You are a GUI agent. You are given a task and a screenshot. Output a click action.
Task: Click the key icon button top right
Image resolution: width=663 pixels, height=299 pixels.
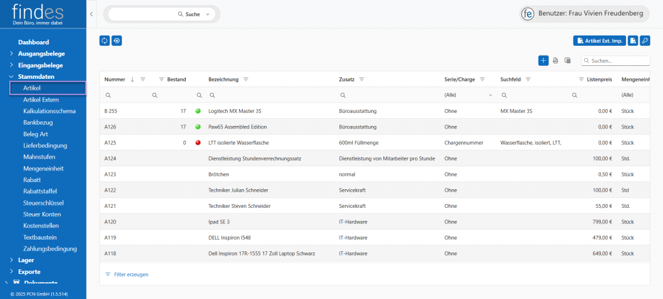click(x=644, y=41)
